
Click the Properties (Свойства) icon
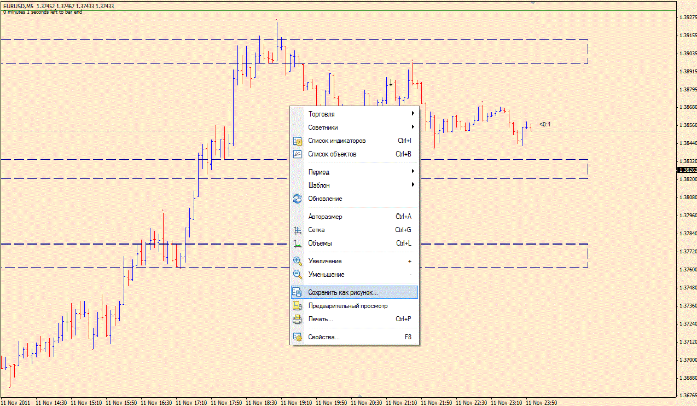pos(298,337)
